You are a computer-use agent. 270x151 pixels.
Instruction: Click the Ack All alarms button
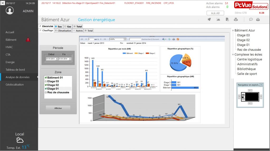[215, 13]
